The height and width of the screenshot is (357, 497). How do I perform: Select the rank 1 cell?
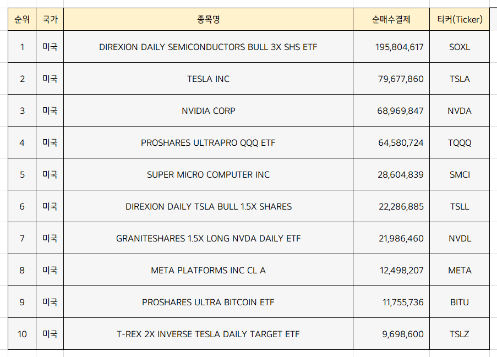point(22,47)
